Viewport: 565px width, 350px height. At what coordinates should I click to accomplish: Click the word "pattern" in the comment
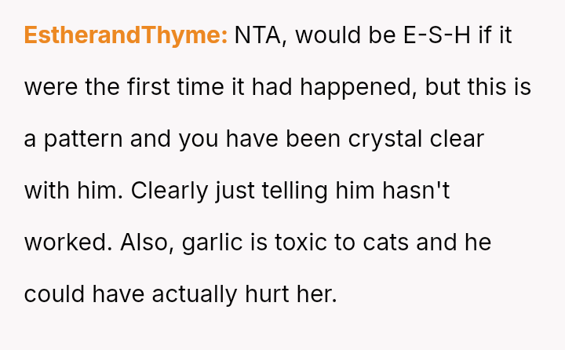pyautogui.click(x=81, y=140)
